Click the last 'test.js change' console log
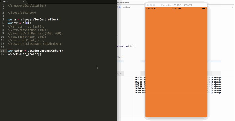Viewport: 235px width, 121px height. (214, 92)
